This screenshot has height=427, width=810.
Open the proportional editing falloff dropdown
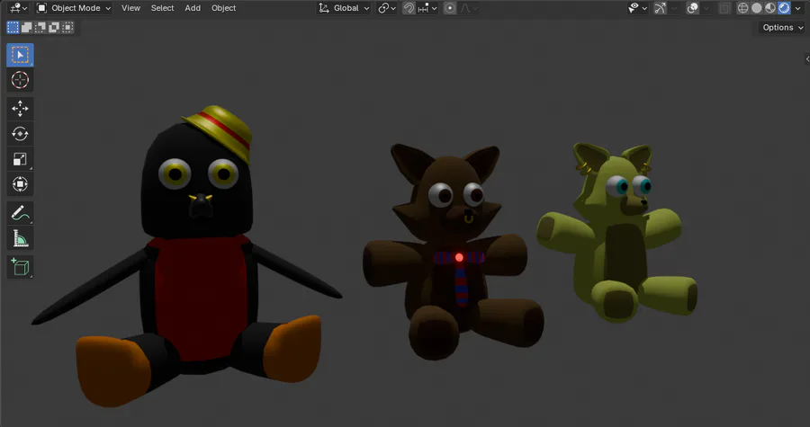tap(469, 8)
